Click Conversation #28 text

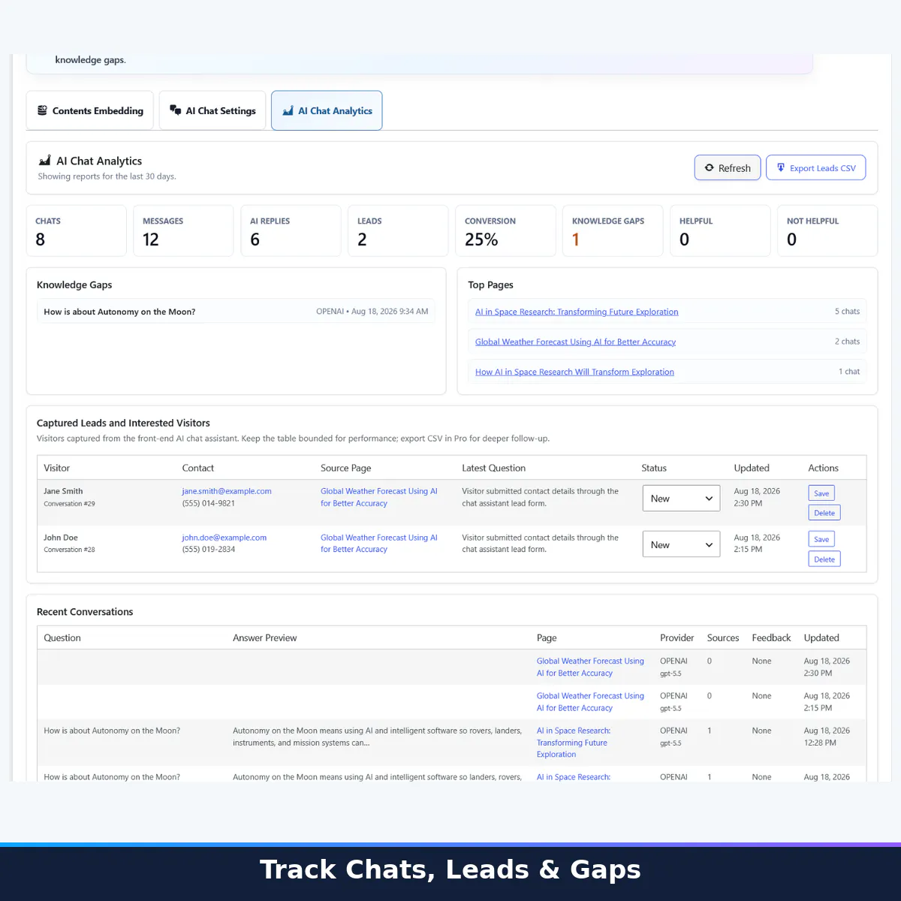pyautogui.click(x=69, y=550)
